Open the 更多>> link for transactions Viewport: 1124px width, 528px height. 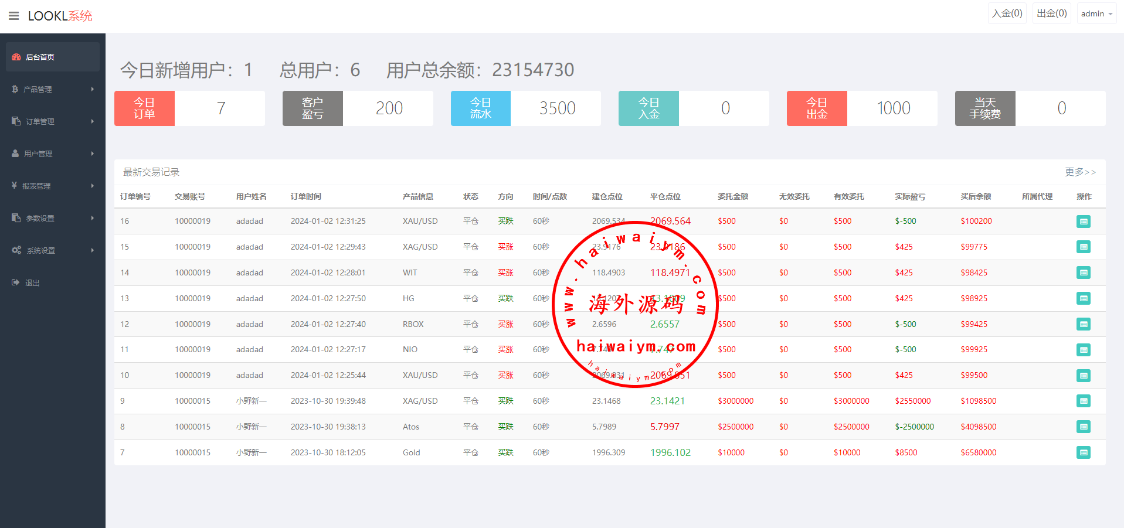click(1080, 172)
